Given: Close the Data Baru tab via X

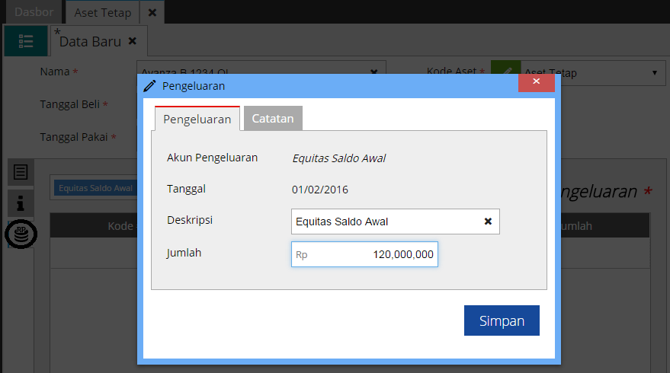Looking at the screenshot, I should point(133,42).
